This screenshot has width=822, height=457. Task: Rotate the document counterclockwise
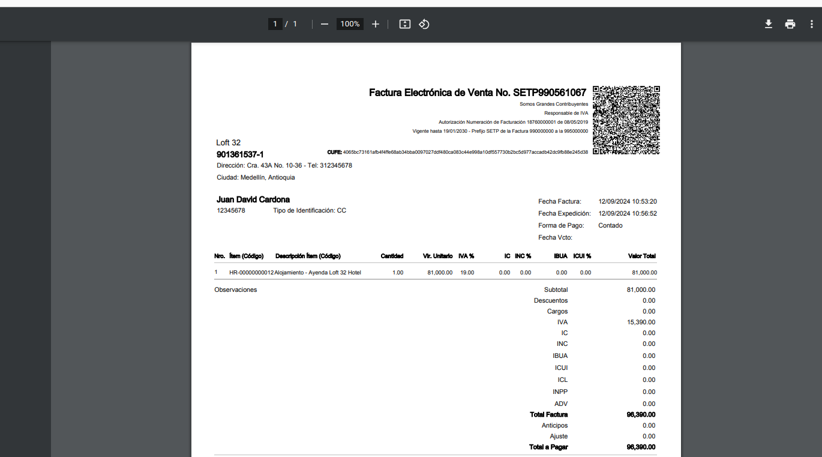click(x=424, y=24)
